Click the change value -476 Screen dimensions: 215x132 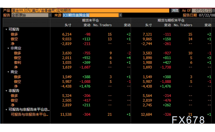coord(167,100)
